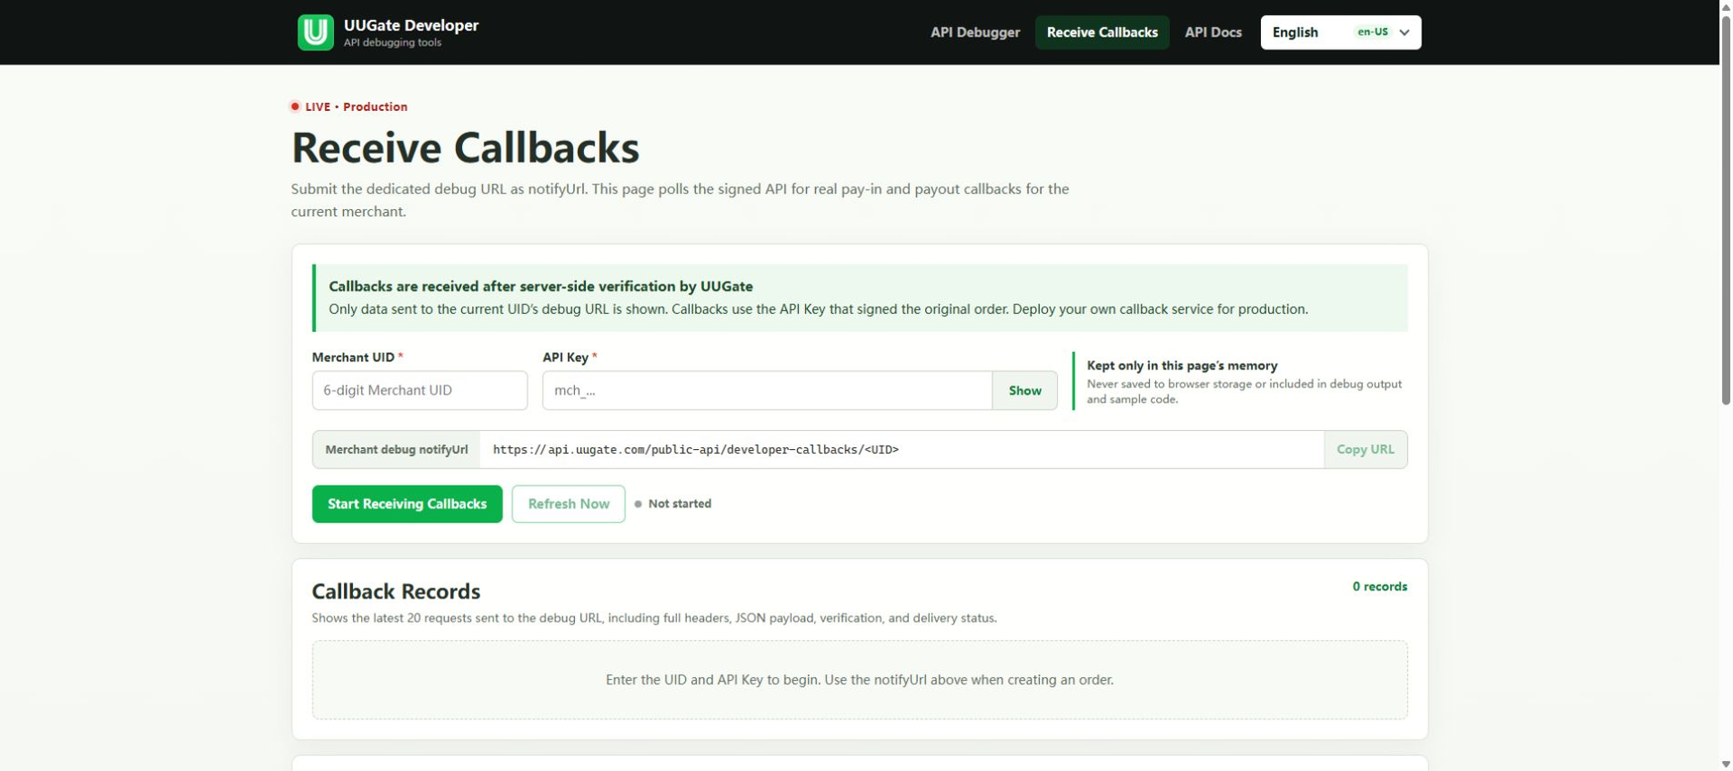This screenshot has width=1733, height=771.
Task: Focus the Merchant UID input field
Action: coord(420,390)
